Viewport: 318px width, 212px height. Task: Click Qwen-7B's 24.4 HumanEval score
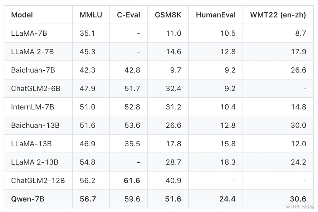[227, 199]
